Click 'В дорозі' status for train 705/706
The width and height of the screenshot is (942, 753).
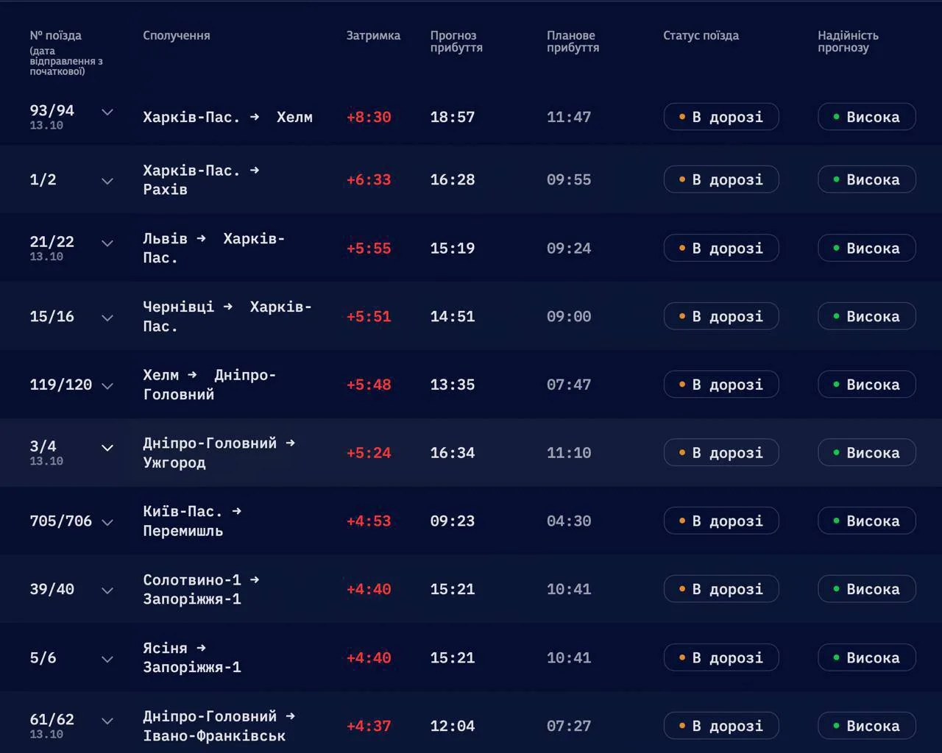coord(721,521)
